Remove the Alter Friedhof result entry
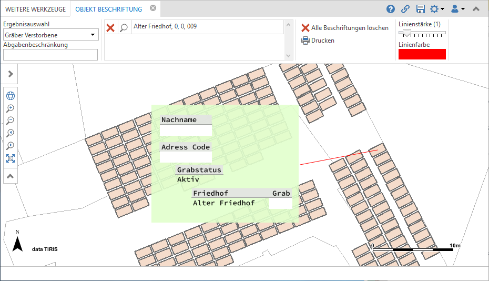The image size is (489, 281). point(110,28)
